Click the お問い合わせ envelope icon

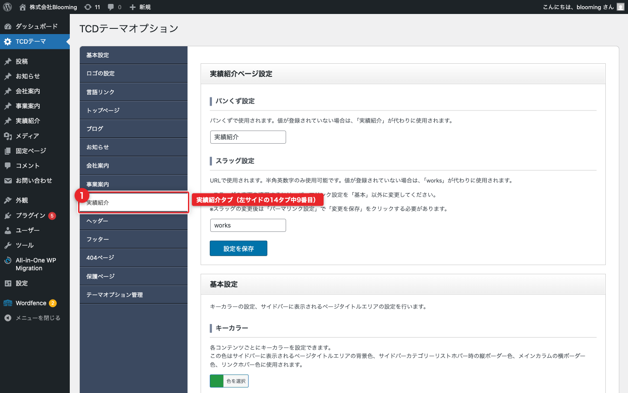point(8,181)
